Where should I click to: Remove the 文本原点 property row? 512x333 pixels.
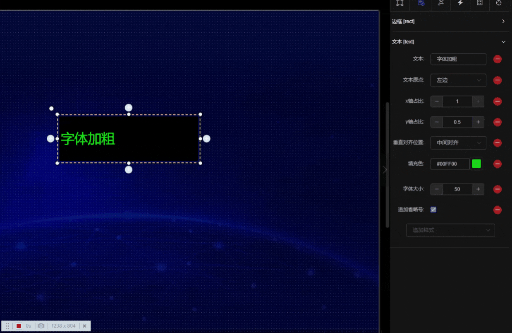(x=498, y=80)
